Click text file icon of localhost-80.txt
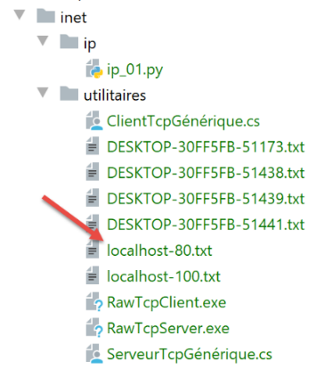 (93, 250)
